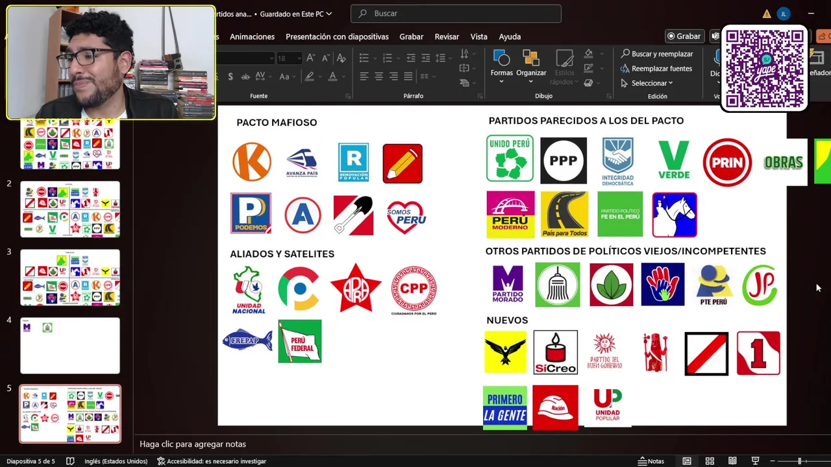This screenshot has height=467, width=831.
Task: Open the Organizar arrange menu
Action: tap(531, 66)
